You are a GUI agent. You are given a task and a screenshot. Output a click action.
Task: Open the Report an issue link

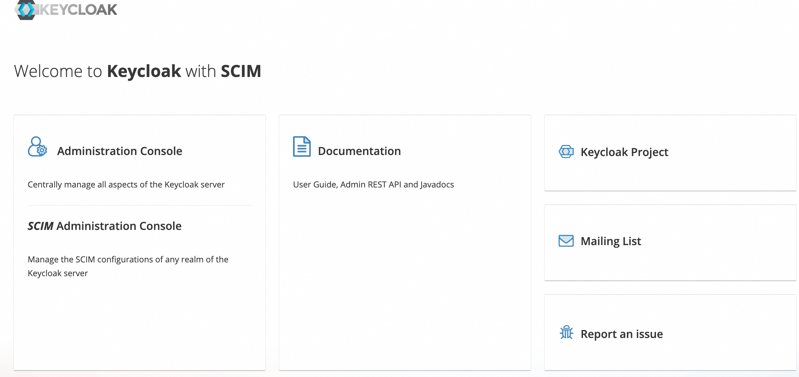(621, 334)
